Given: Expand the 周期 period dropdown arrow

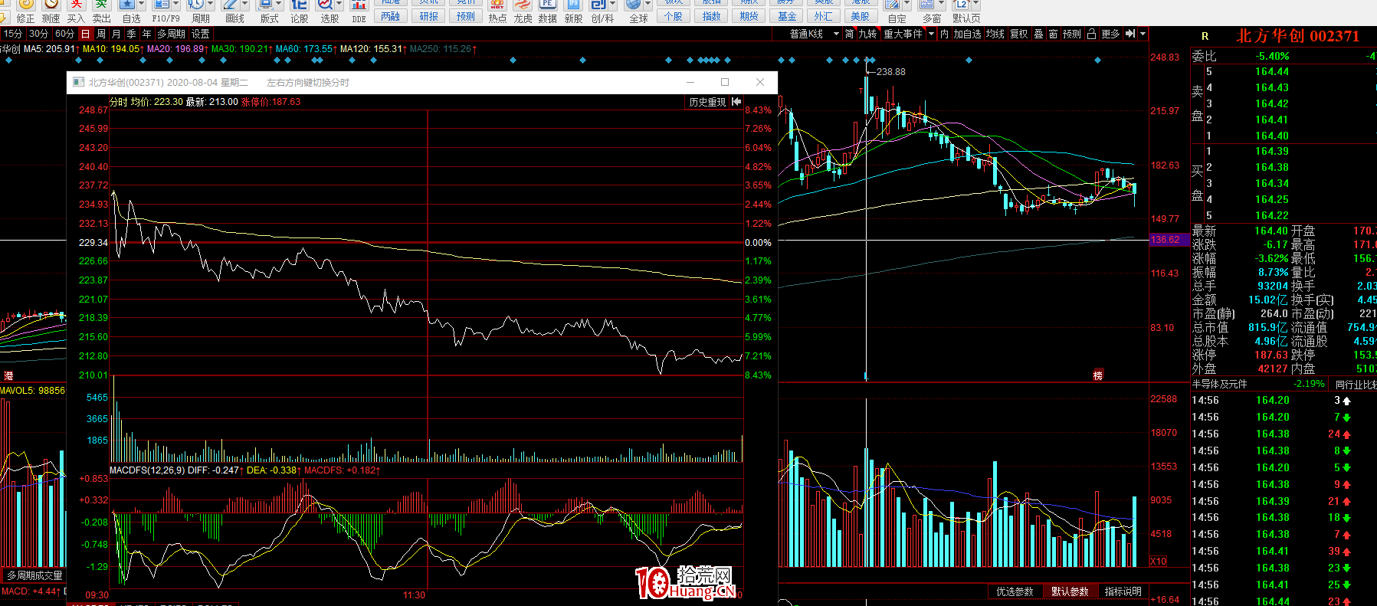Looking at the screenshot, I should pos(210,5).
